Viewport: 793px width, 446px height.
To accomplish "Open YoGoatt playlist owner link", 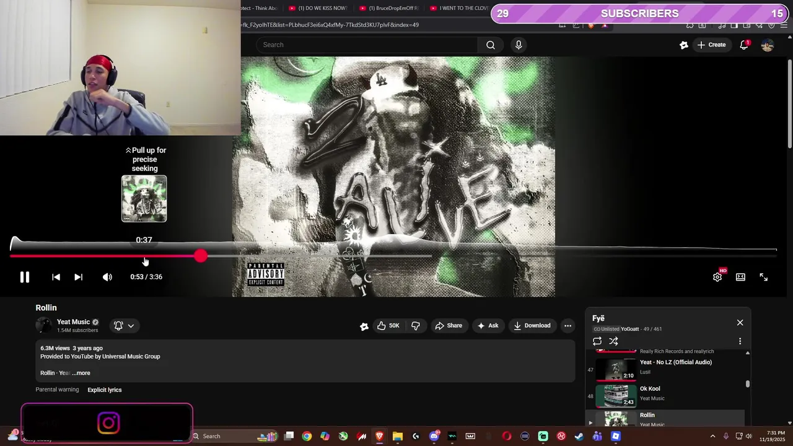I will (x=629, y=329).
